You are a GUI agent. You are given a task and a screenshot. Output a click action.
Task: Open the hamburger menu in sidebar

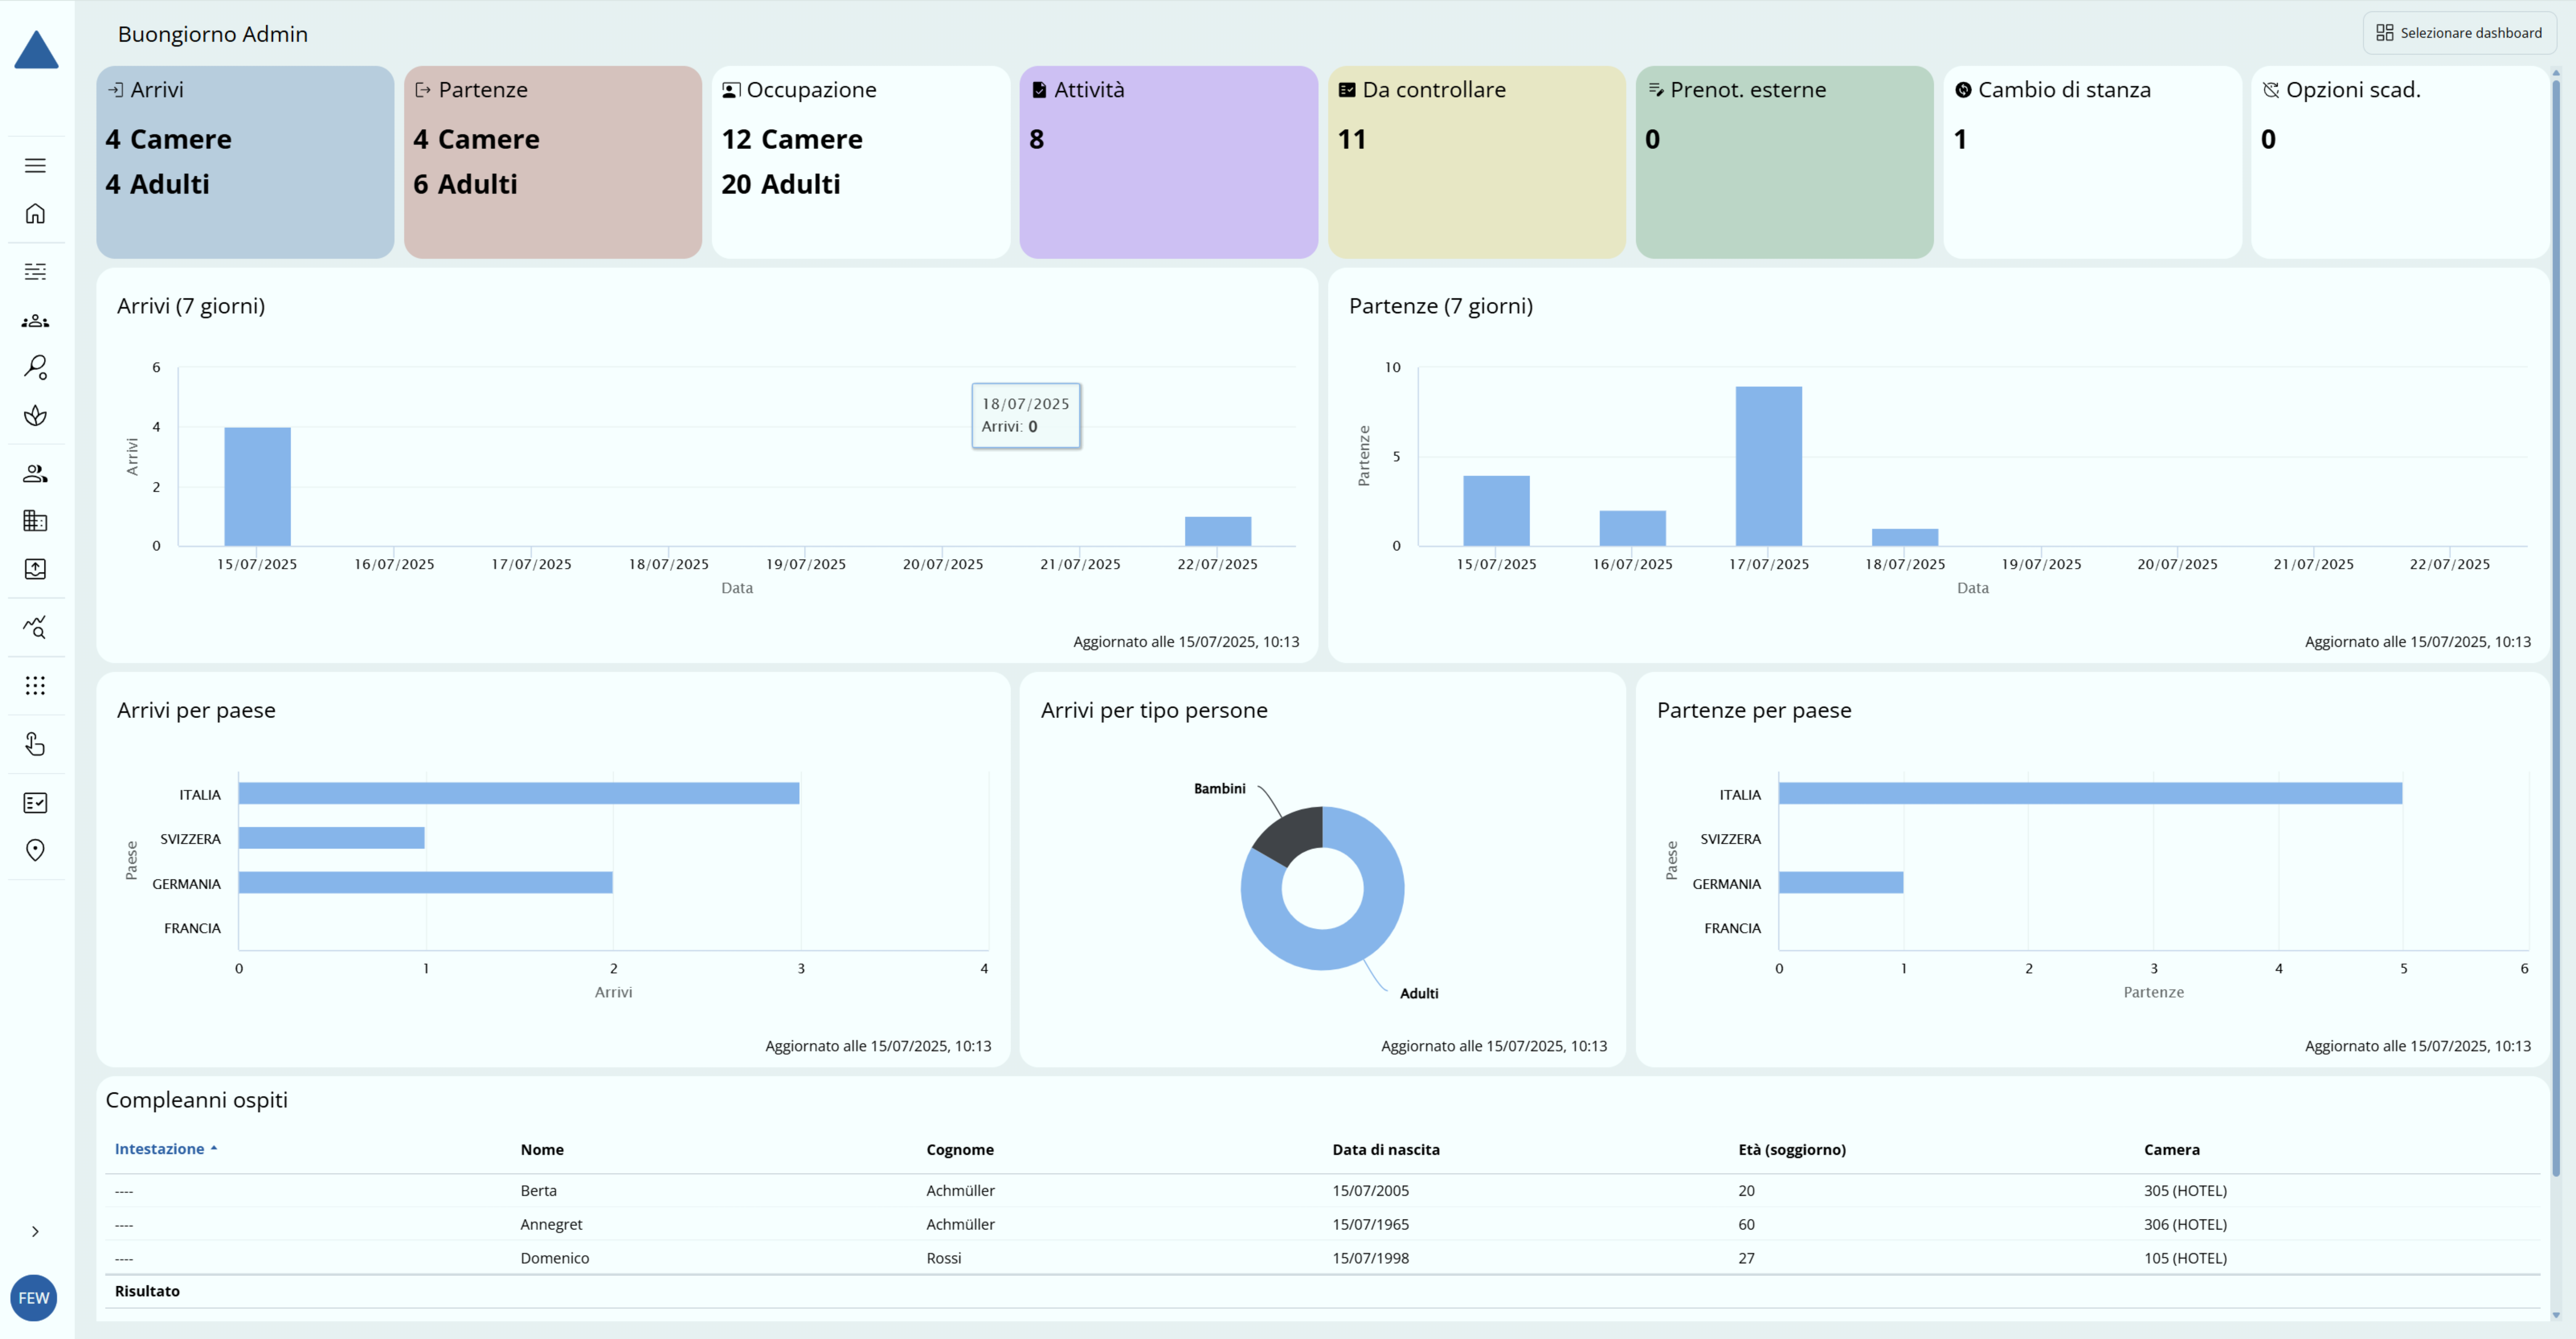35,165
